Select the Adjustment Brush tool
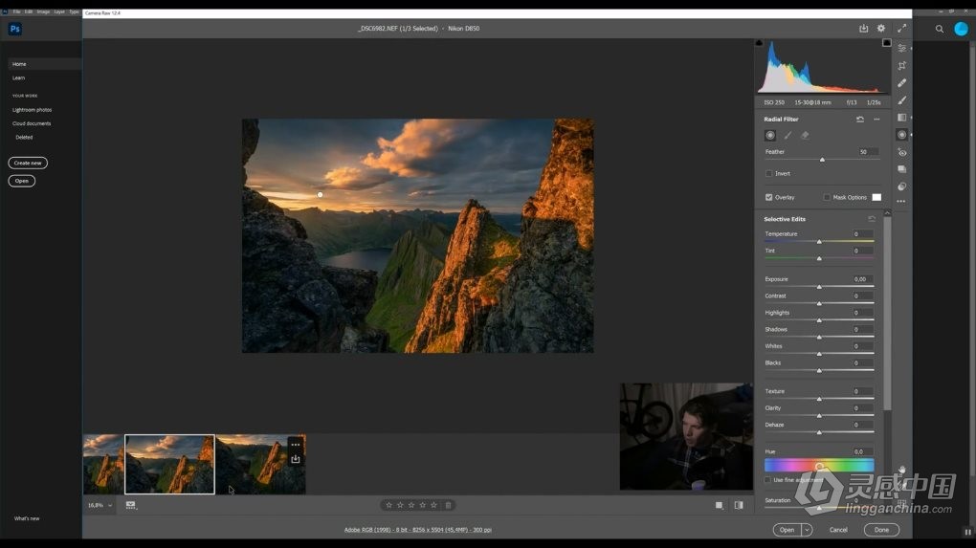This screenshot has width=976, height=548. (x=902, y=100)
